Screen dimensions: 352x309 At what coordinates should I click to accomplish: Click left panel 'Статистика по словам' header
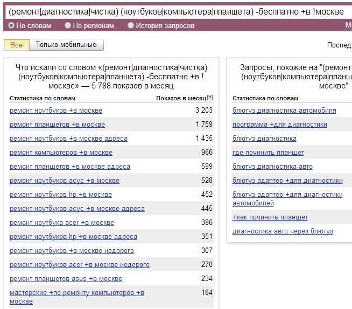43,98
